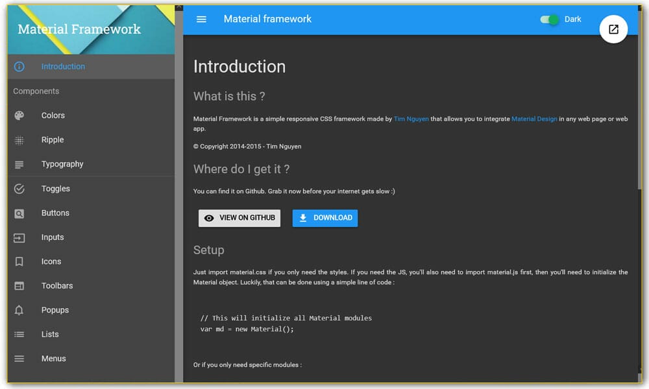Click the Inputs arrow-box icon
This screenshot has height=389, width=649.
click(x=19, y=238)
